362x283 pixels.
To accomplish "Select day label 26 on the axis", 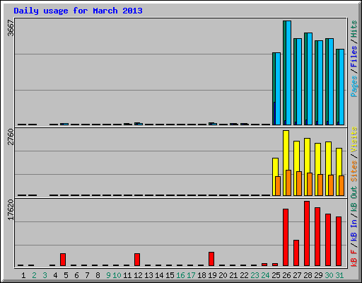I will (286, 275).
